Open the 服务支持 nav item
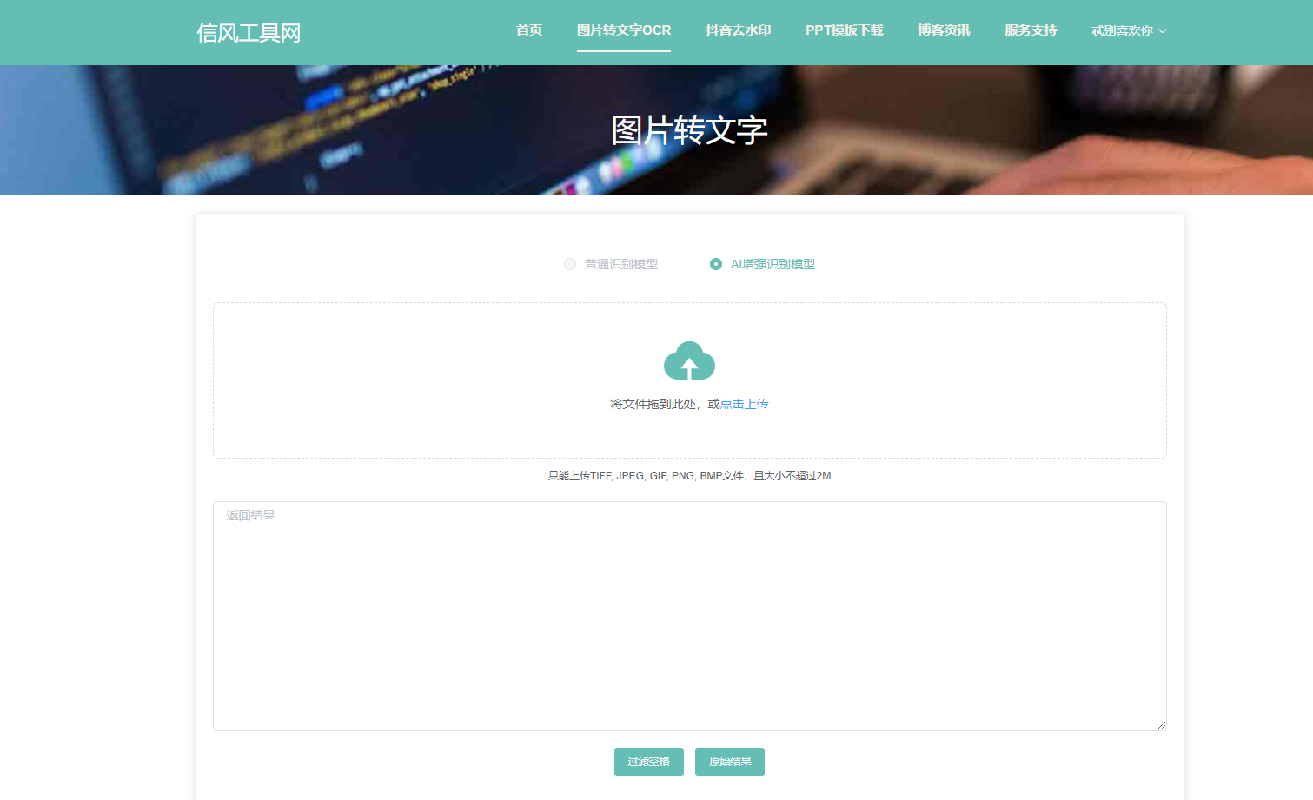The image size is (1313, 800). (x=1031, y=30)
